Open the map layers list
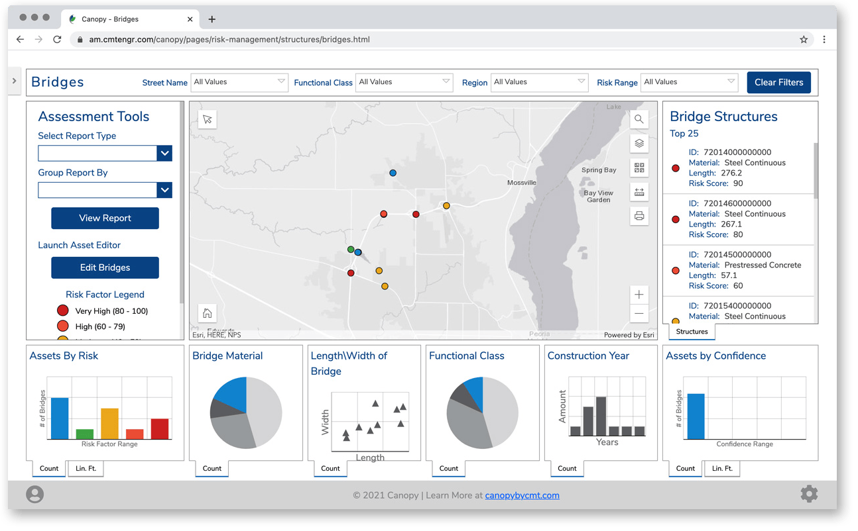The image size is (858, 531). tap(639, 144)
